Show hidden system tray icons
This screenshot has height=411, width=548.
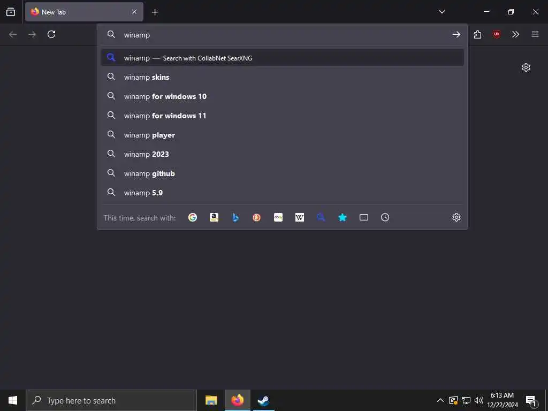pyautogui.click(x=440, y=400)
